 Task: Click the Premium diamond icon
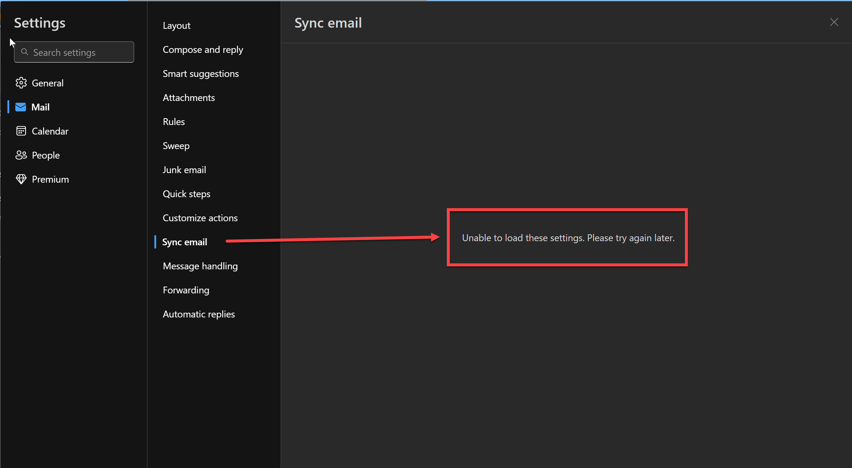point(21,179)
